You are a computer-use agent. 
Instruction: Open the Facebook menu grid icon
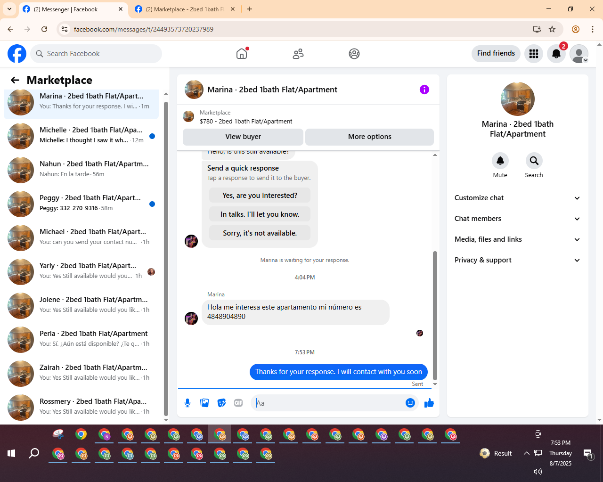(x=534, y=54)
